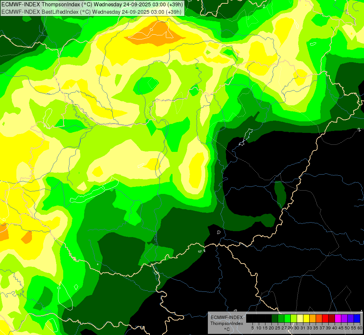Select the bright yellow 31–33 legend swatch

click(x=306, y=318)
